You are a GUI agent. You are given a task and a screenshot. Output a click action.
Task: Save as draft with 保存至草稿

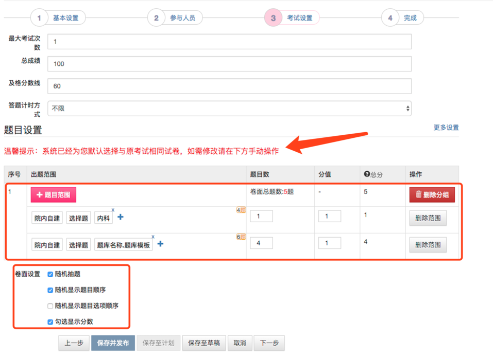(x=203, y=343)
